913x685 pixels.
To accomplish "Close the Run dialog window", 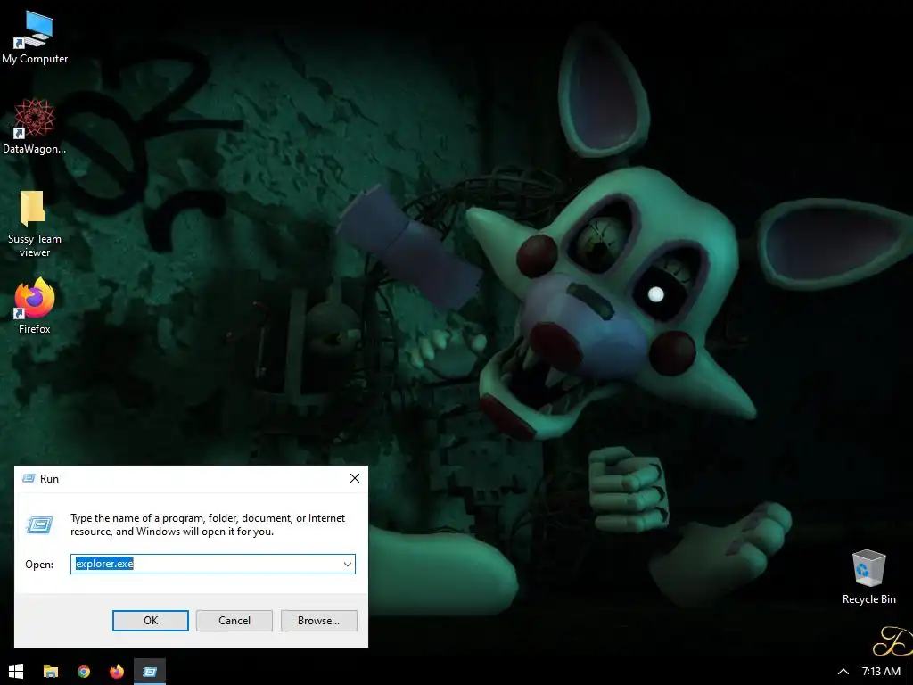I will click(355, 478).
